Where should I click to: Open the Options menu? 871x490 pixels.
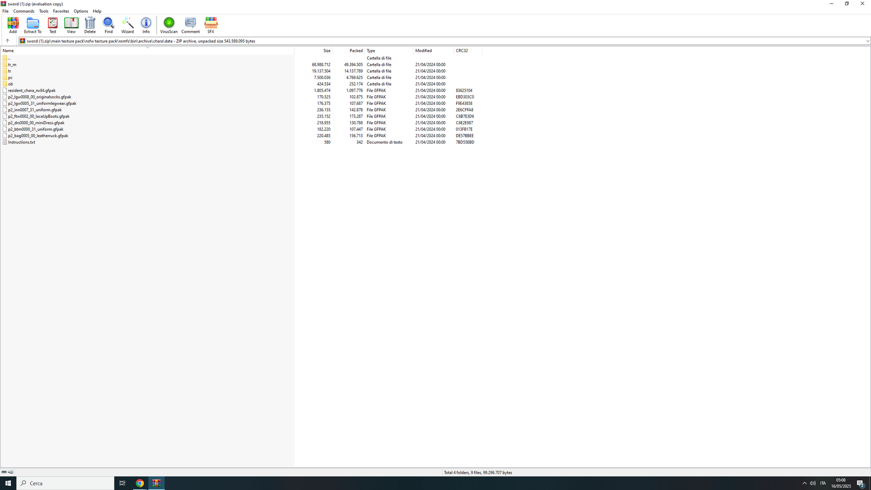[x=81, y=11]
